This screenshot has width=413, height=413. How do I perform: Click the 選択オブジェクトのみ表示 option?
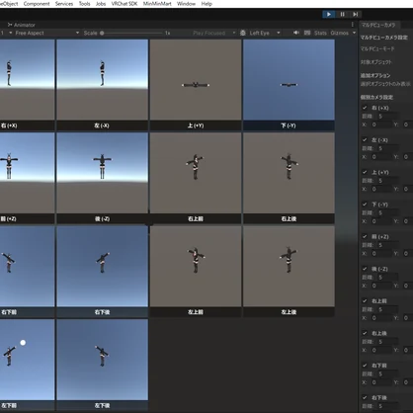click(x=385, y=84)
